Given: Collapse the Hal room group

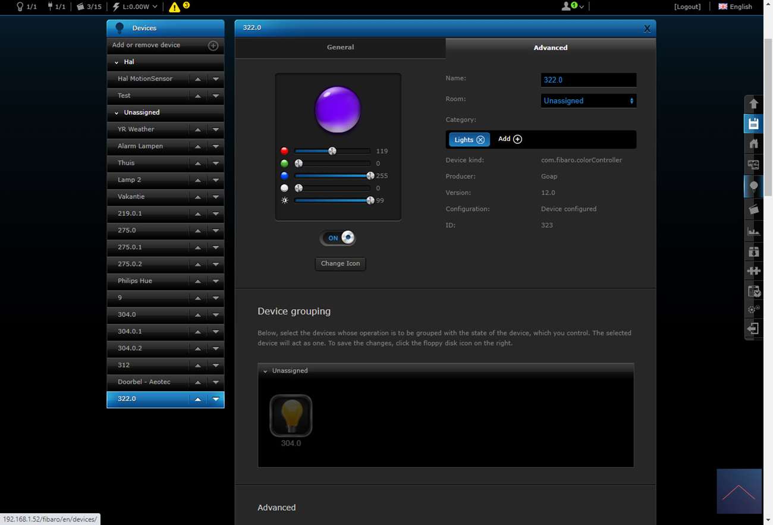Looking at the screenshot, I should 117,62.
